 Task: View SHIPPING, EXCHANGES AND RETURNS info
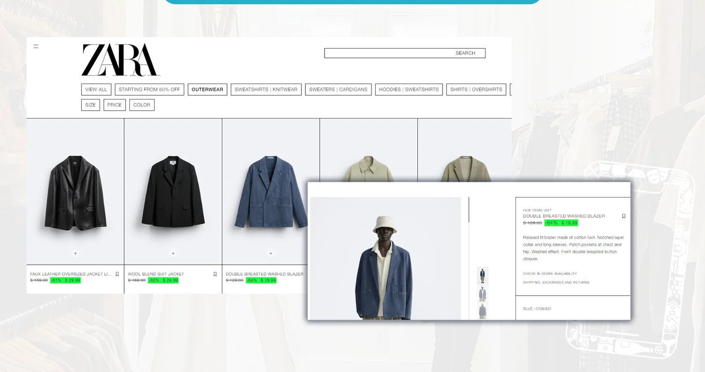point(557,282)
